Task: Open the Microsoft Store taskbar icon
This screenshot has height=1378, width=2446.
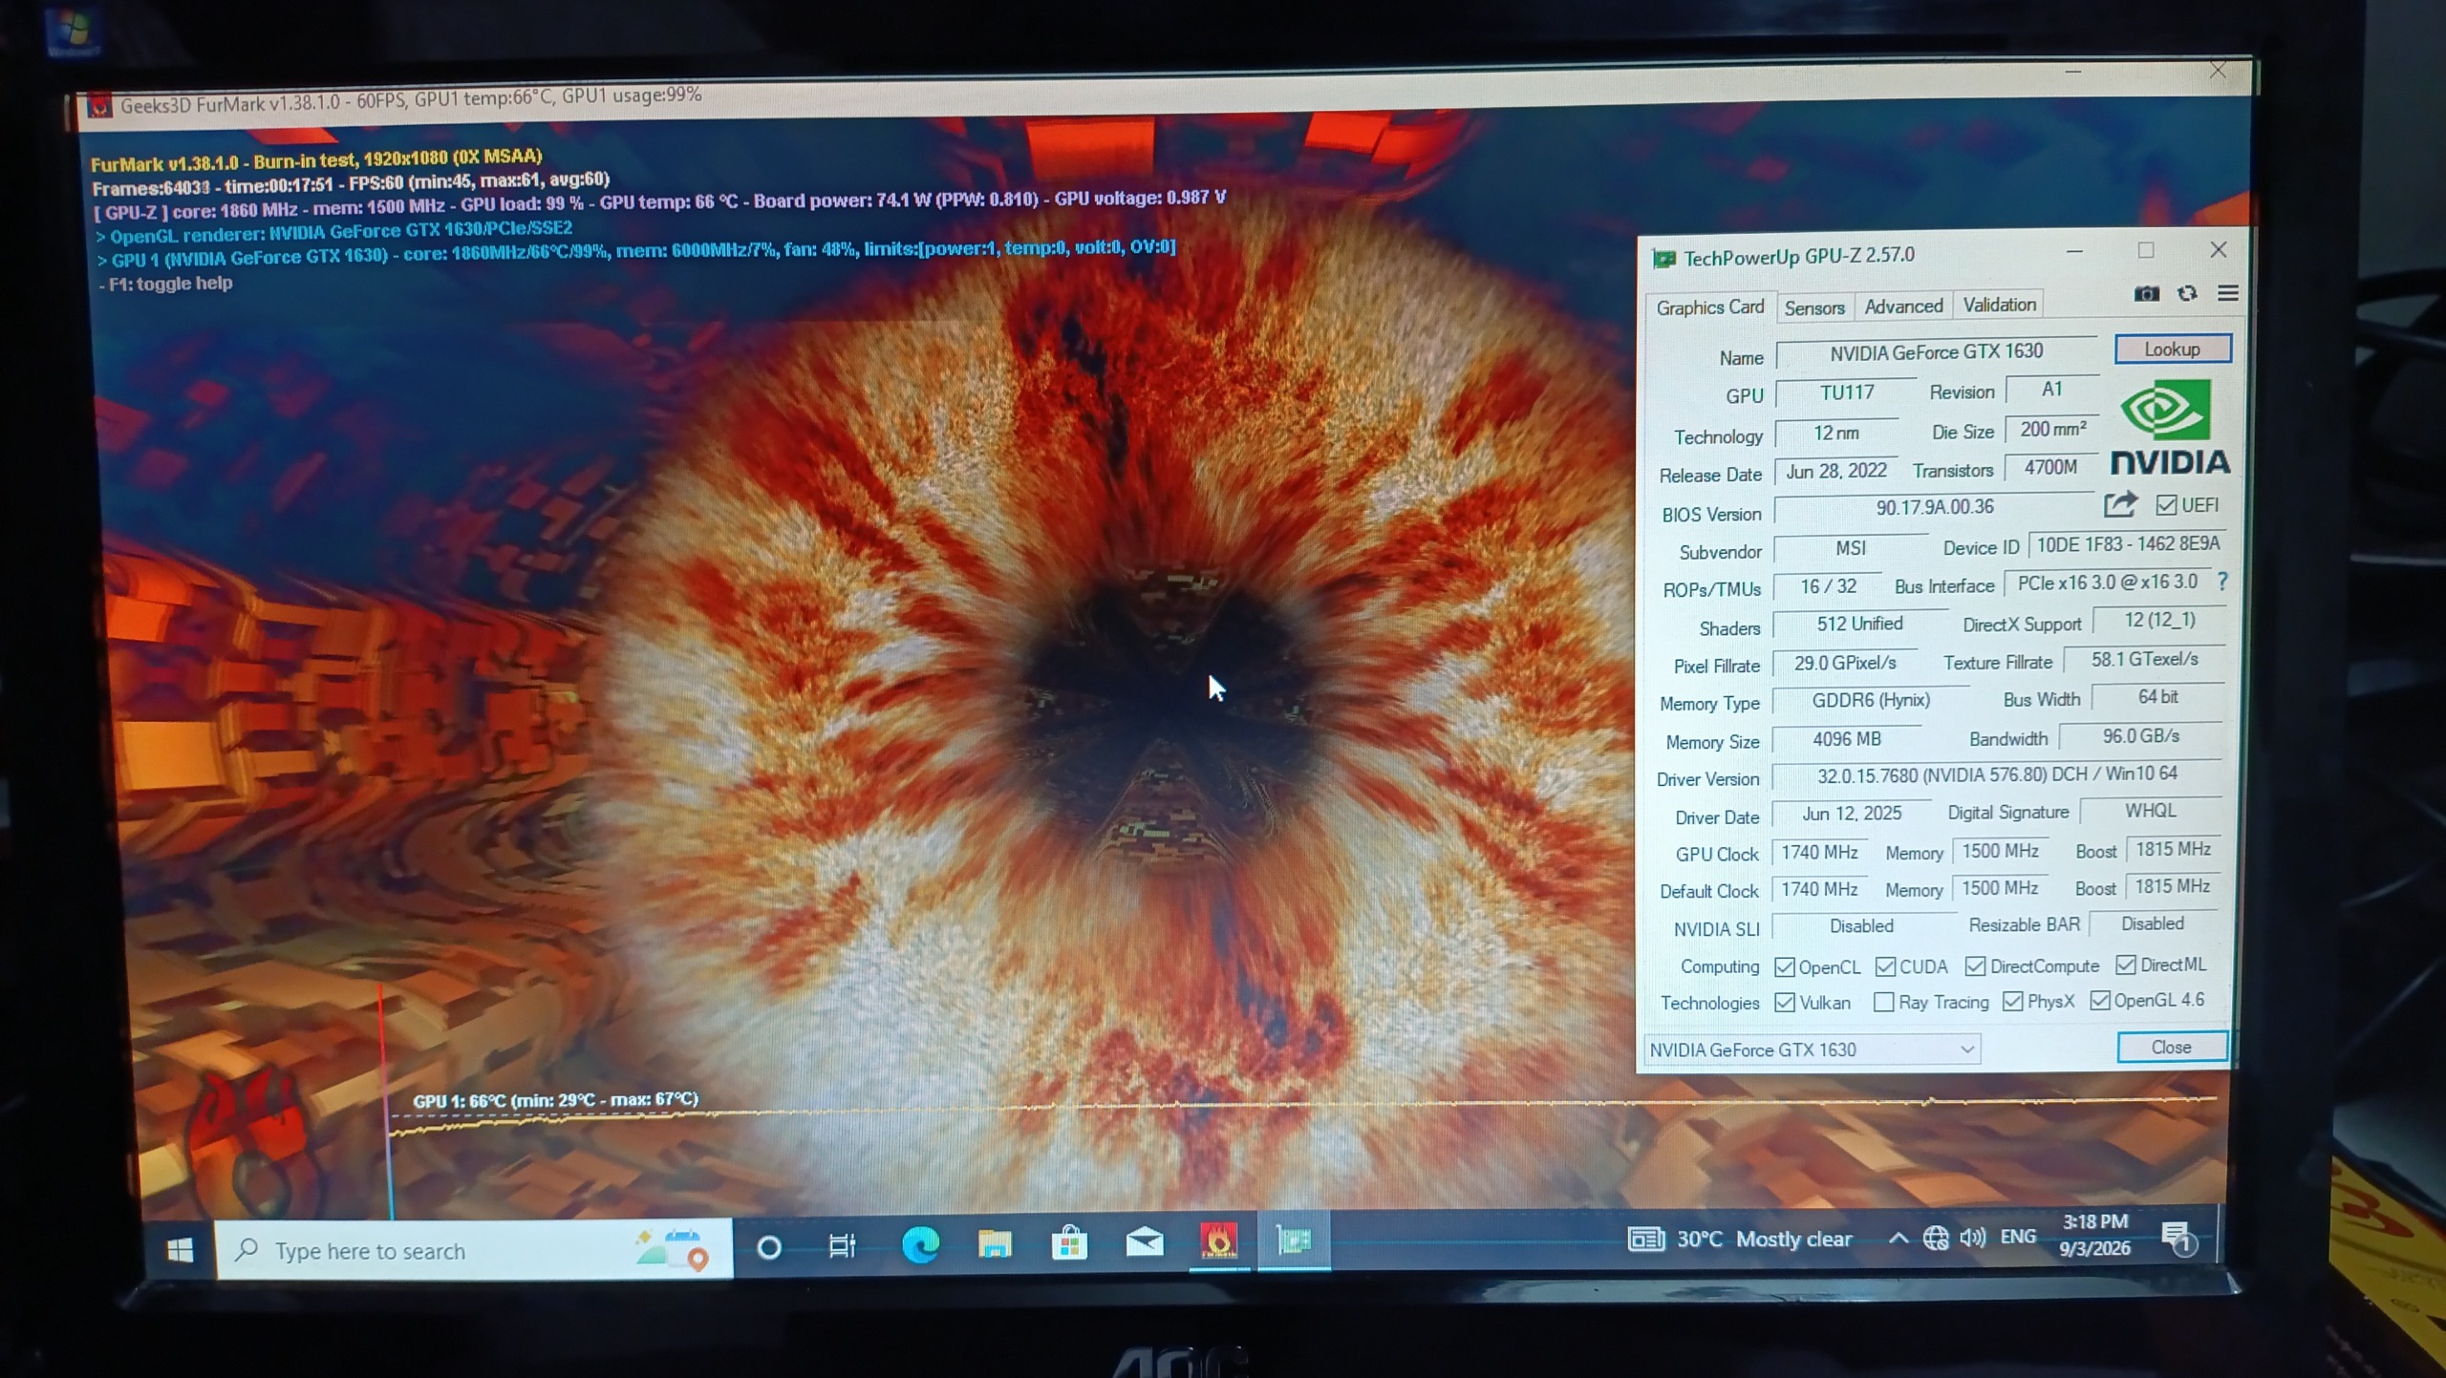Action: click(x=1069, y=1243)
